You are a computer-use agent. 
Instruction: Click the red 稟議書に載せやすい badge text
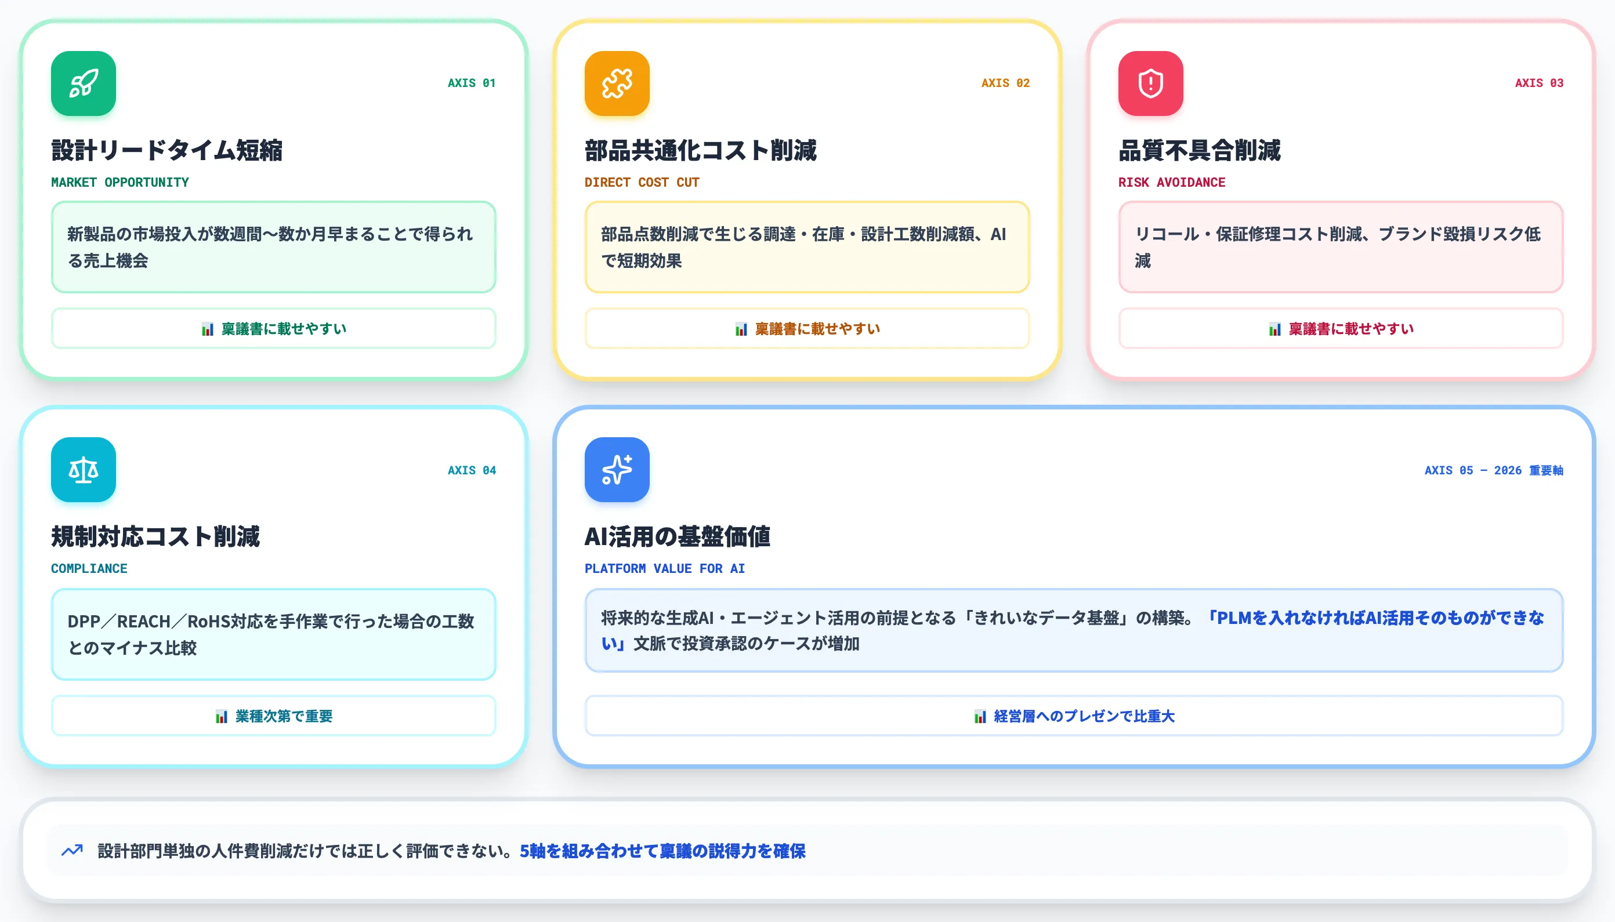[x=1351, y=329]
